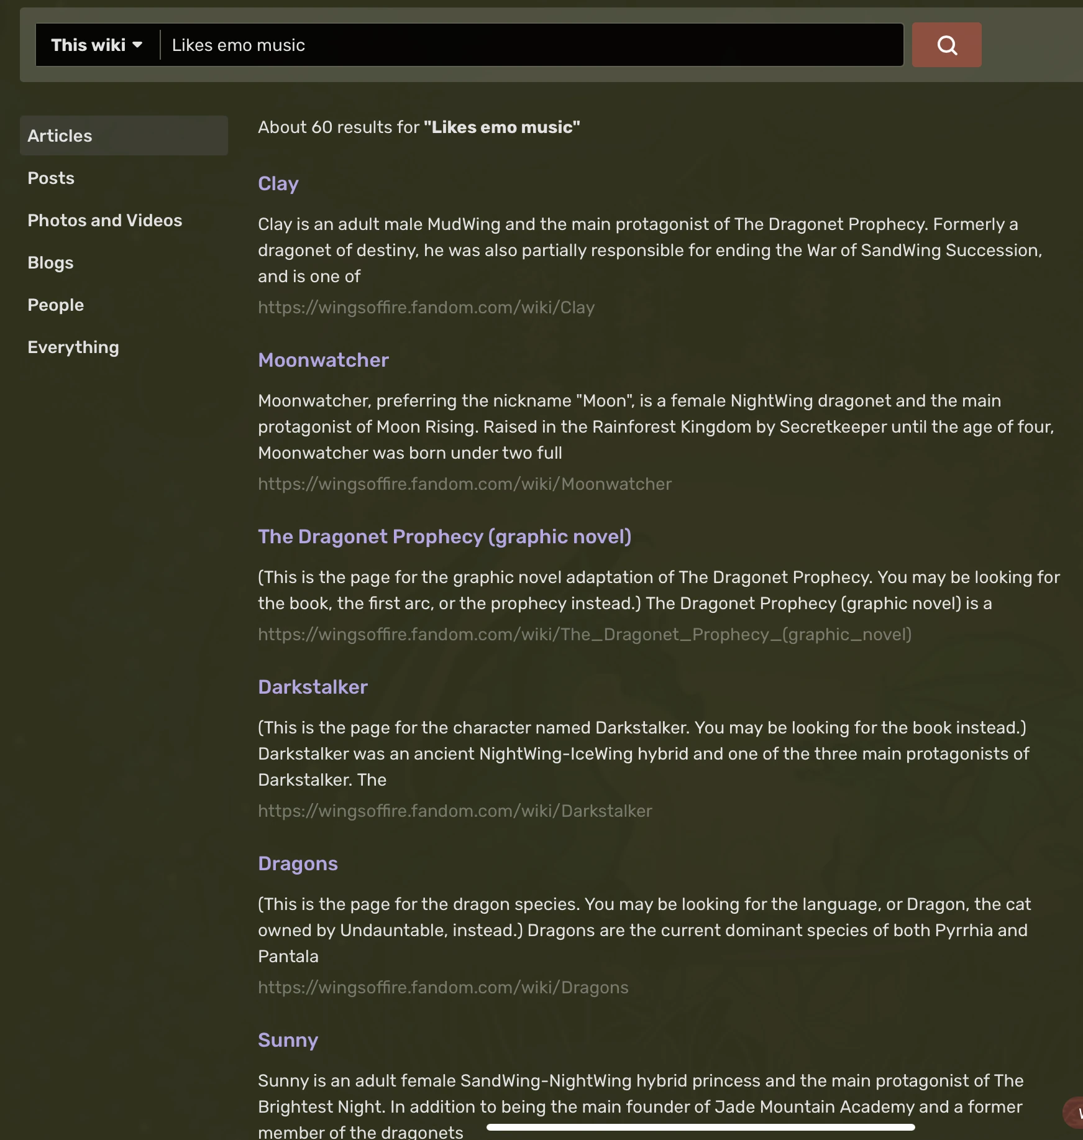Open the Clay article title link
The width and height of the screenshot is (1083, 1140).
tap(278, 183)
